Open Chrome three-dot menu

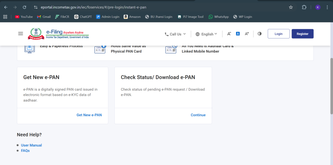coord(327,7)
